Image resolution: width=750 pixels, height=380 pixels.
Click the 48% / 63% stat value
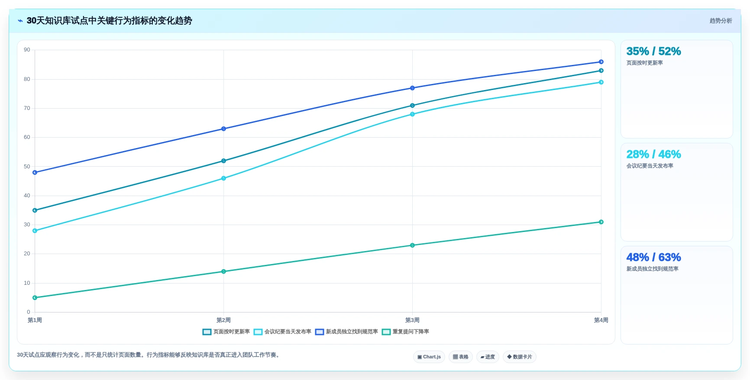click(653, 258)
